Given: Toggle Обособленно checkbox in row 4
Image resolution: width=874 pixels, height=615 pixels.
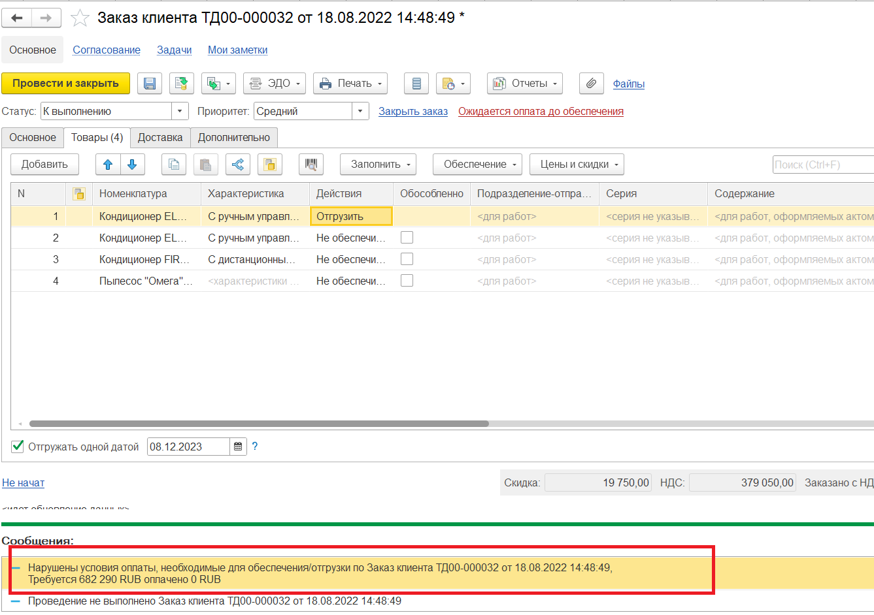Looking at the screenshot, I should click(x=407, y=281).
